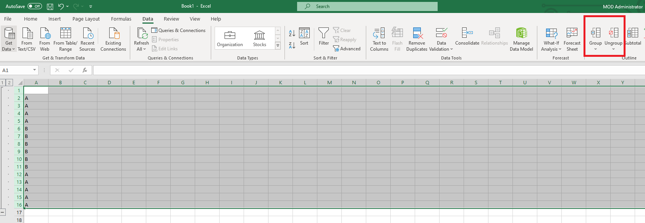Open the Undo history dropdown arrow
This screenshot has width=645, height=223.
[68, 6]
